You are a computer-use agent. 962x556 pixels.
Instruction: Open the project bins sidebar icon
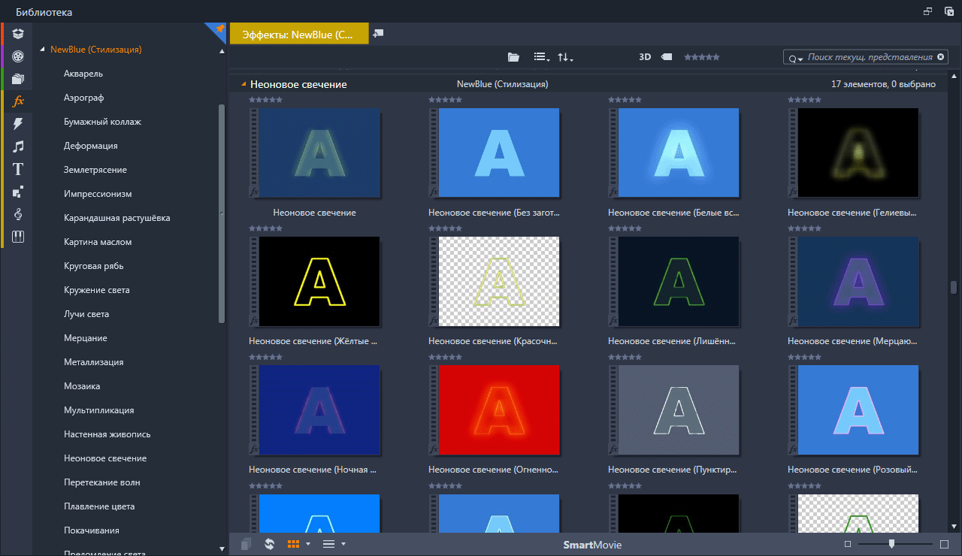click(18, 34)
